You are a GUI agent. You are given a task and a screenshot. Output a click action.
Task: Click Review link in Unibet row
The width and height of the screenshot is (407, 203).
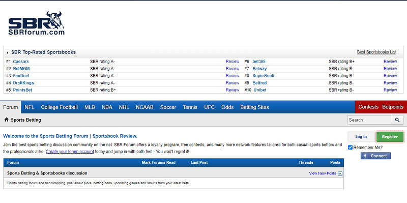pyautogui.click(x=390, y=90)
